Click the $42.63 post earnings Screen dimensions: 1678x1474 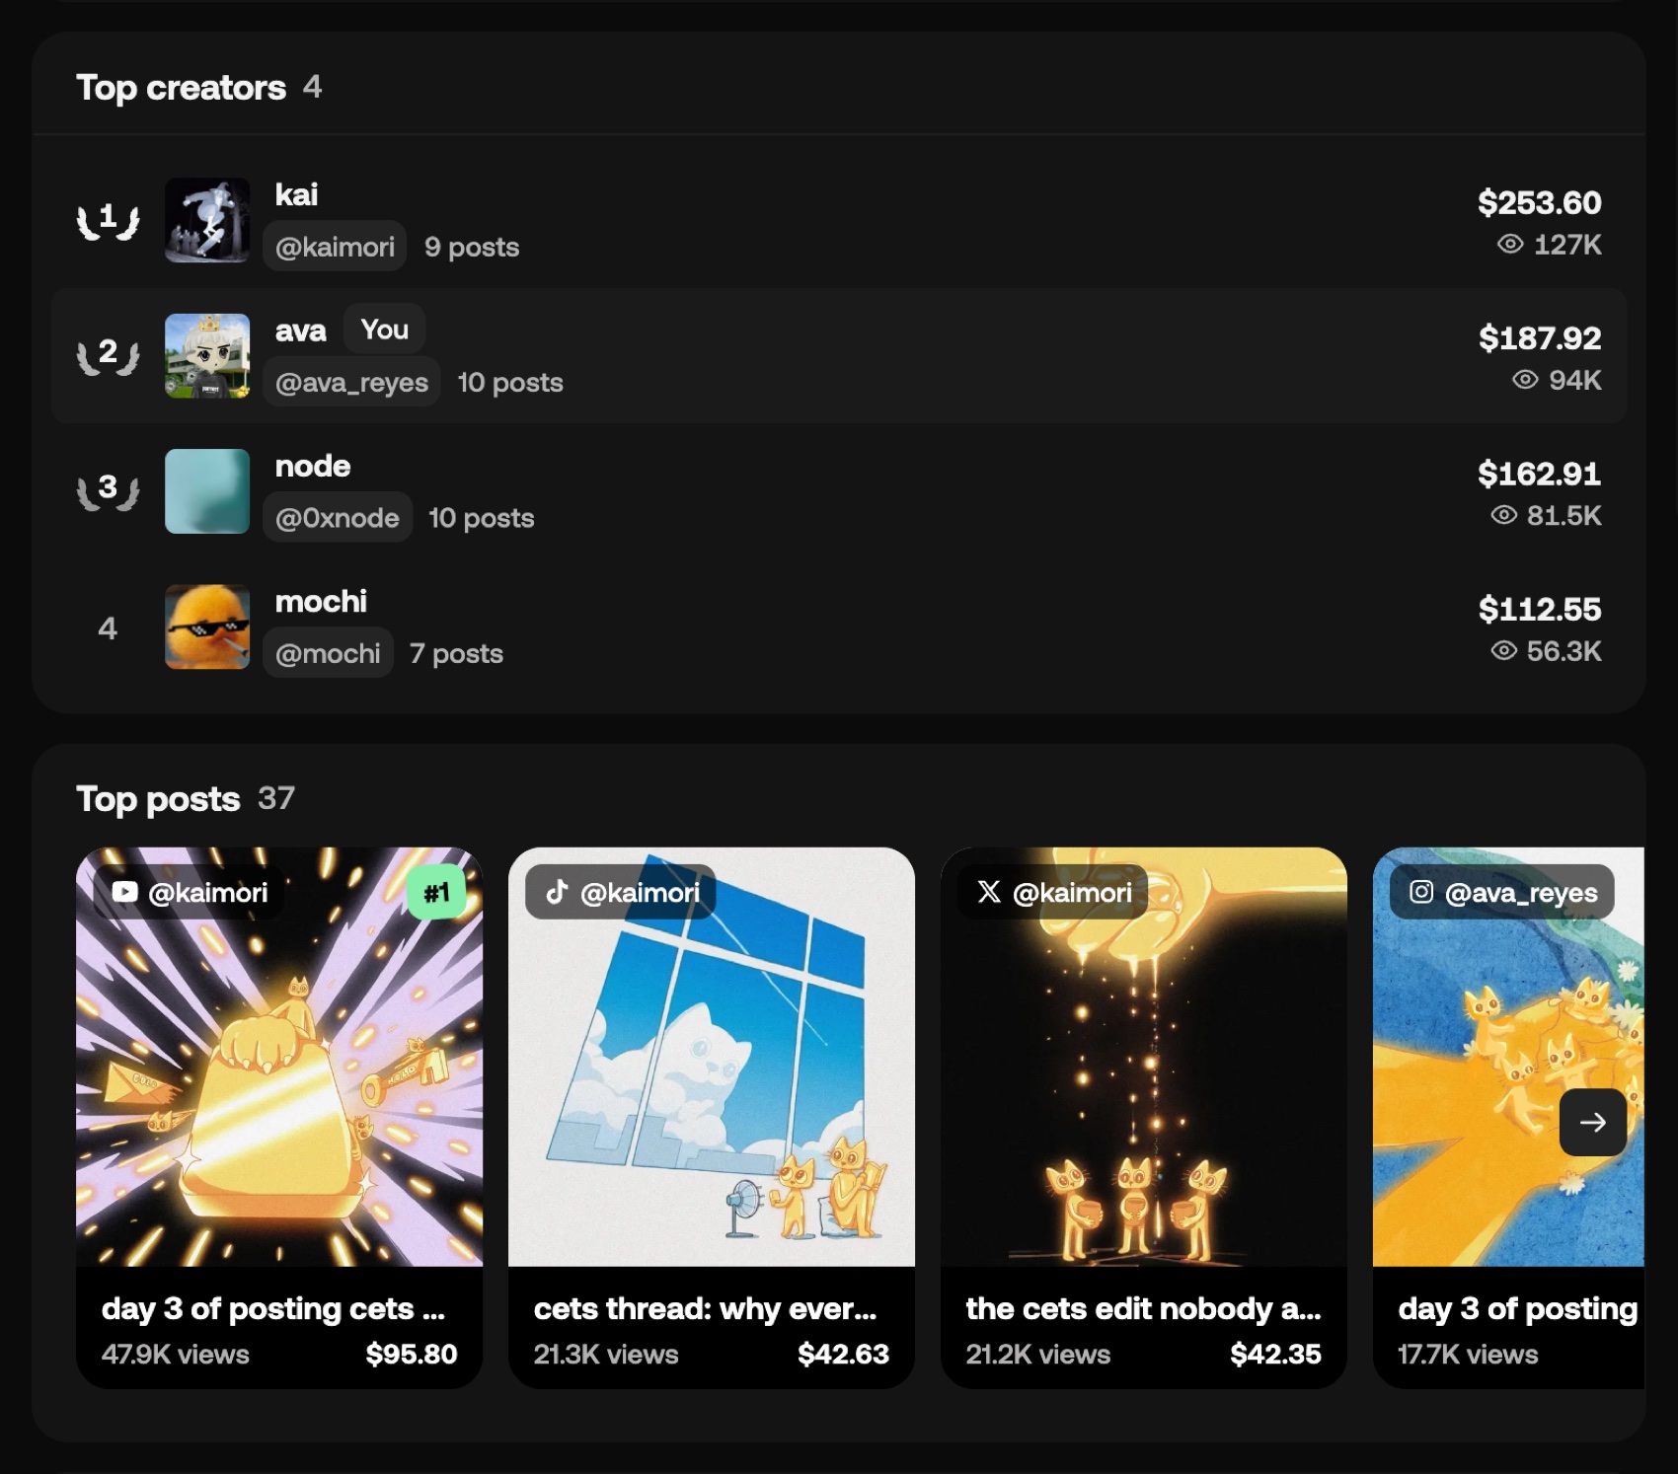(x=843, y=1354)
